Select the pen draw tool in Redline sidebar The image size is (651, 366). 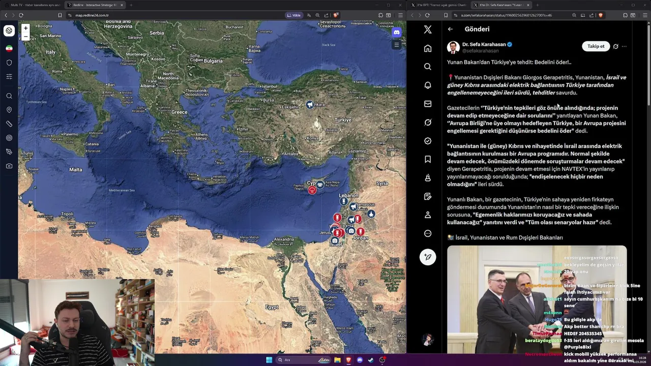(9, 152)
